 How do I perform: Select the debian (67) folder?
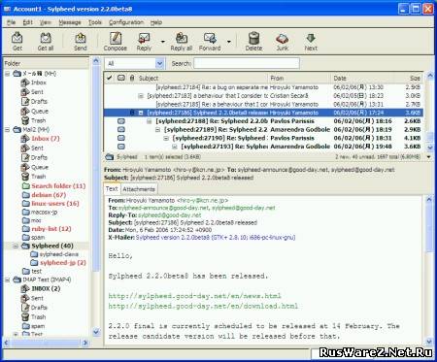[x=49, y=195]
